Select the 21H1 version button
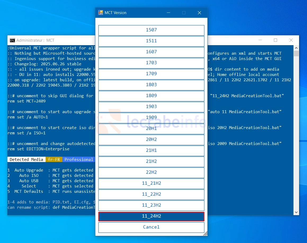 [151, 150]
